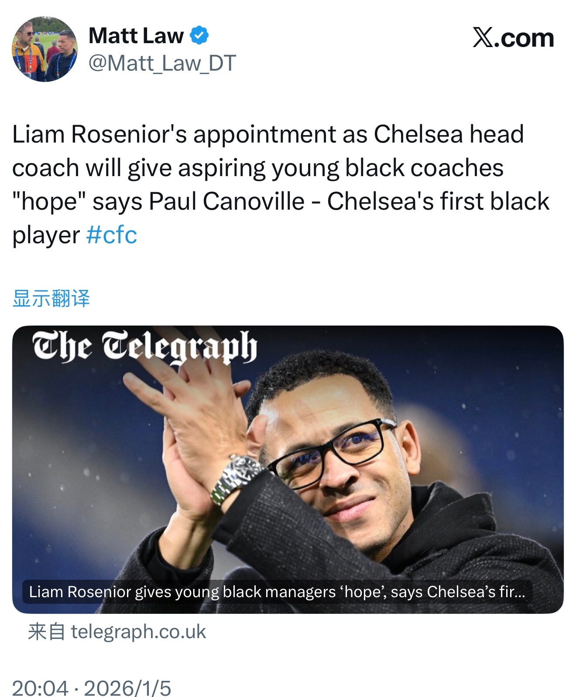Click "Chelsea head" in the tweet text
The width and height of the screenshot is (576, 697).
449,134
